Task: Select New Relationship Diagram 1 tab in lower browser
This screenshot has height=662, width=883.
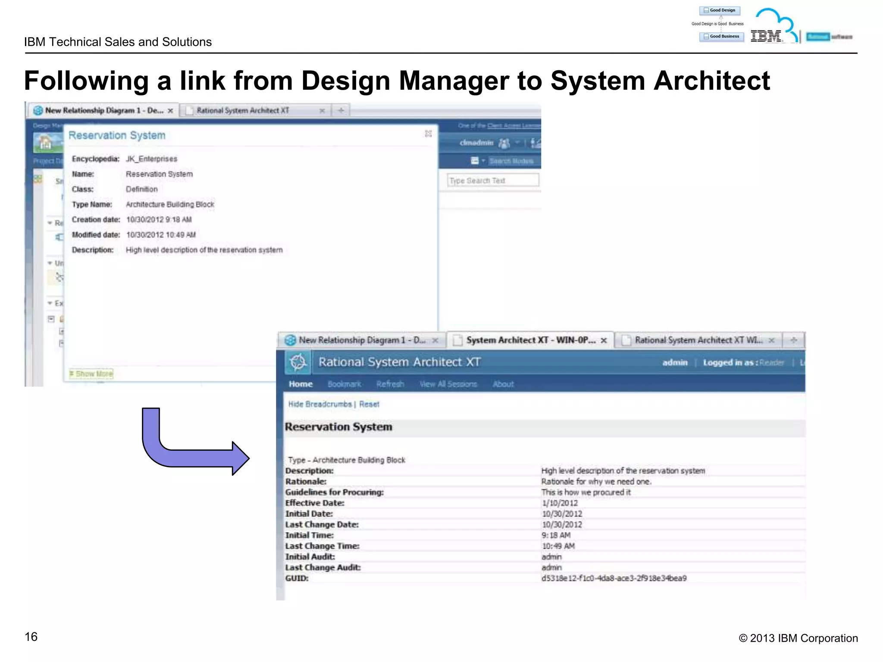Action: (362, 340)
